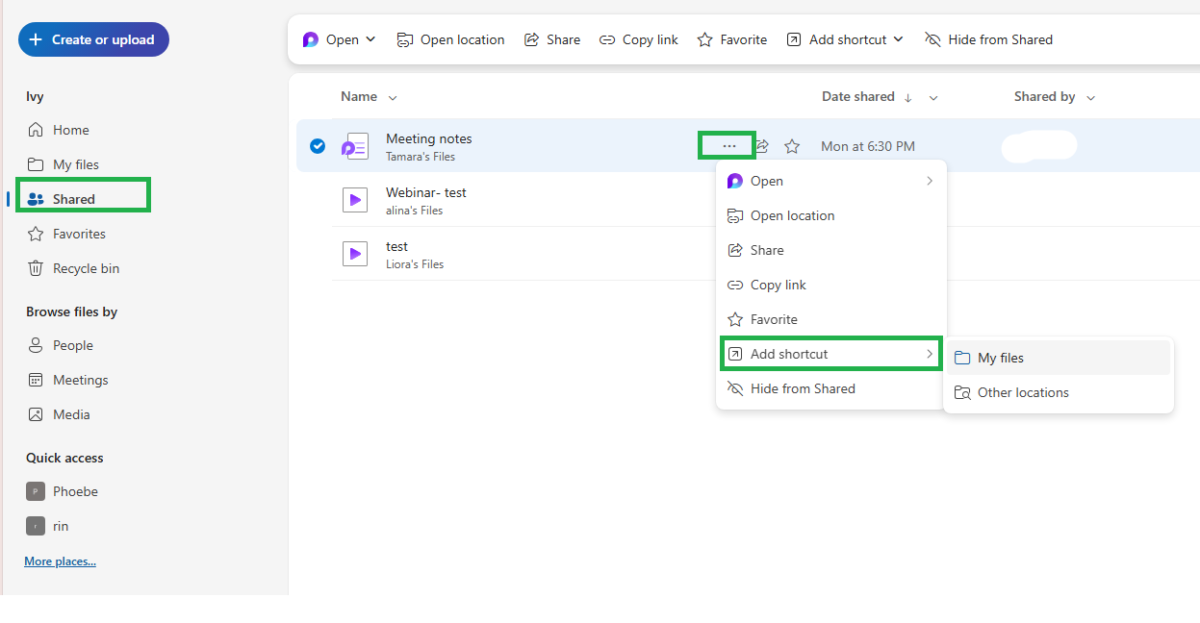Expand the toolbar Open dropdown arrow
Viewport: 1200px width, 623px height.
click(x=371, y=39)
